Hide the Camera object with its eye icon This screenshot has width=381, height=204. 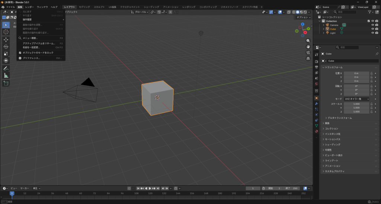point(372,25)
